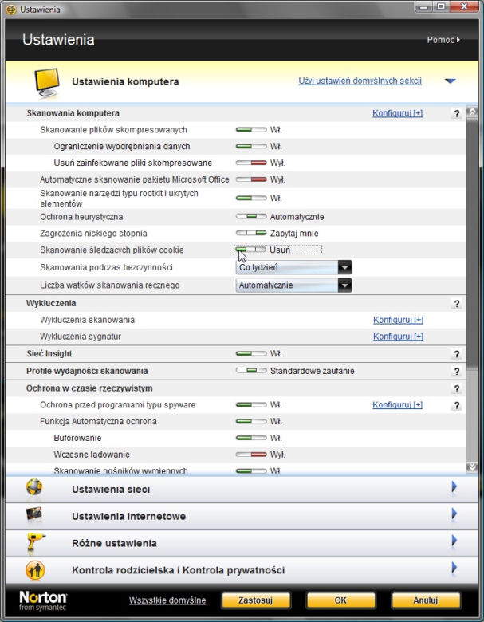Screen dimensions: 484x622
Task: Click the Kontrola rodzicielska family icon
Action: point(35,570)
